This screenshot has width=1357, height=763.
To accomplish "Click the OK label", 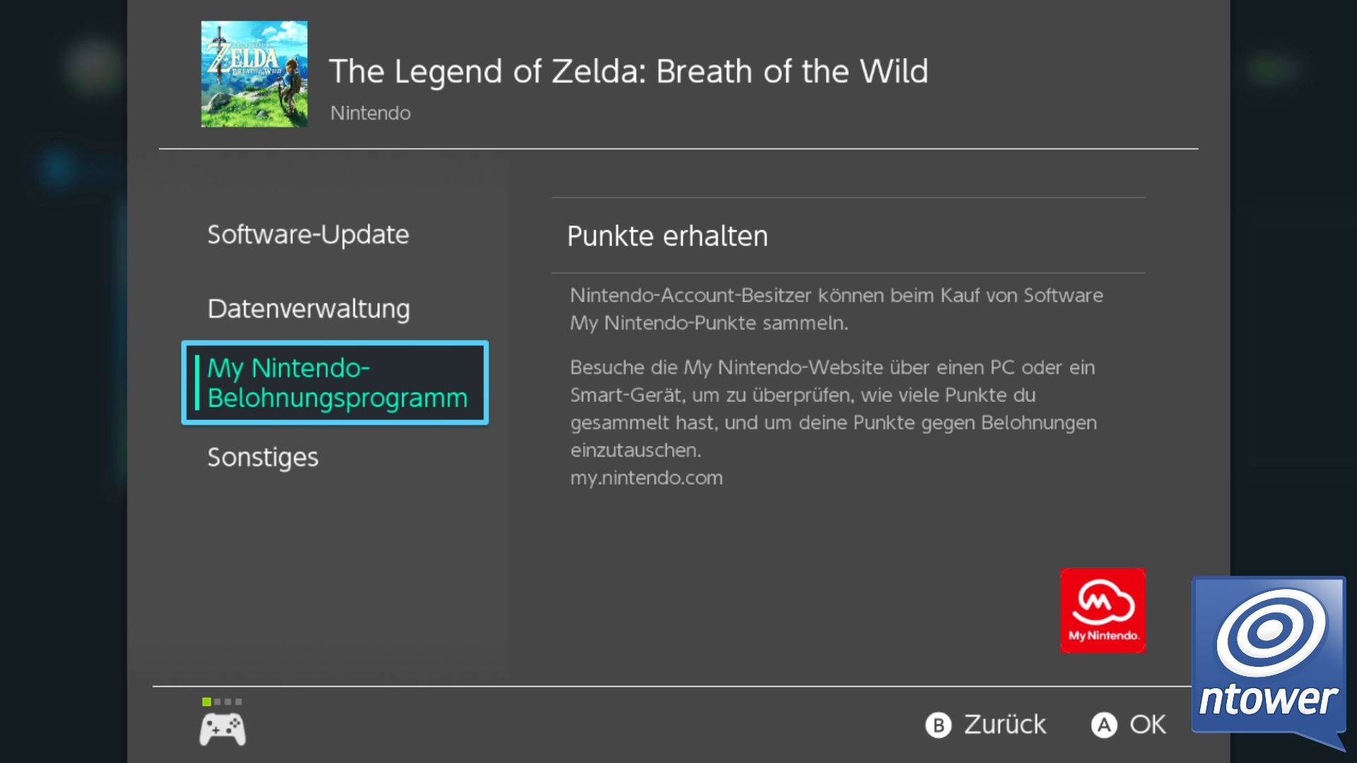I will [x=1148, y=725].
